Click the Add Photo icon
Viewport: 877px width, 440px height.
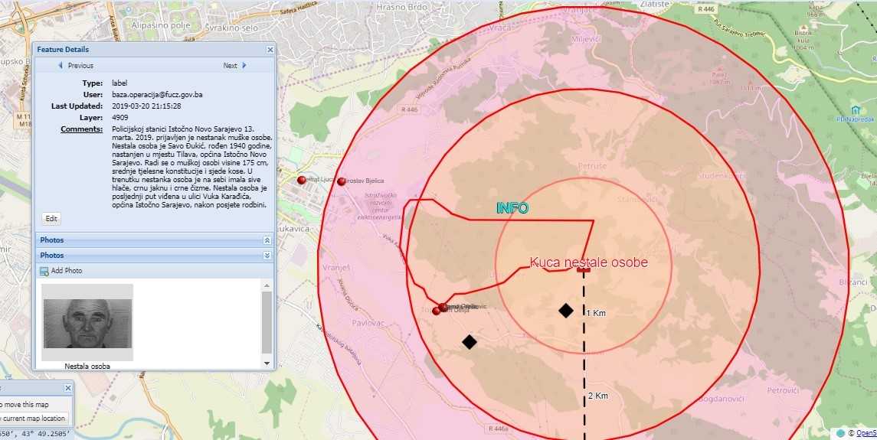(43, 271)
